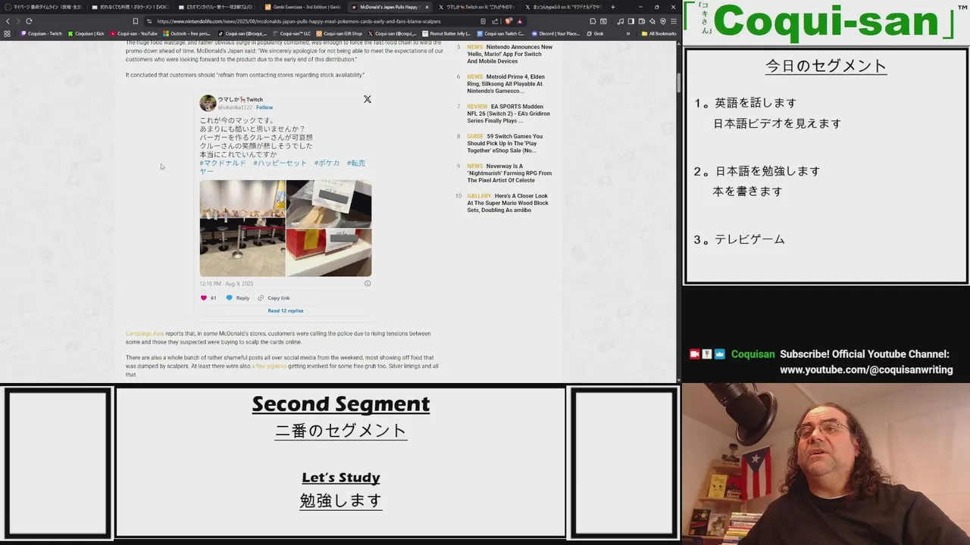The width and height of the screenshot is (970, 545).
Task: Open the 'a few pigeons' link
Action: (271, 366)
